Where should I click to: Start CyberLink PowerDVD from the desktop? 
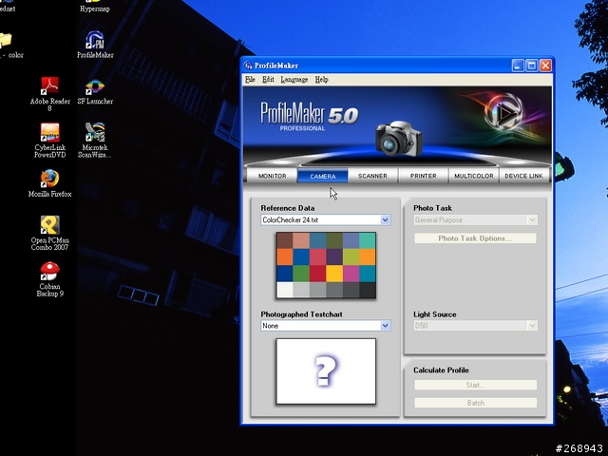(50, 141)
